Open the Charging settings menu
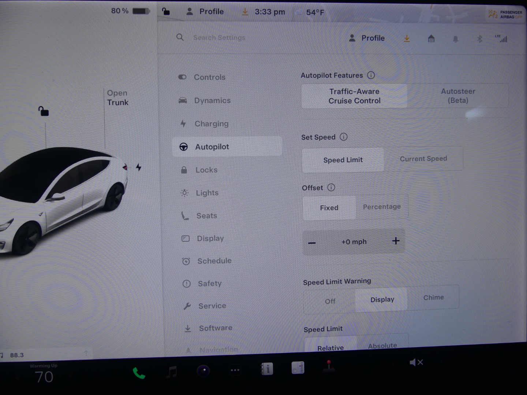 (x=211, y=124)
